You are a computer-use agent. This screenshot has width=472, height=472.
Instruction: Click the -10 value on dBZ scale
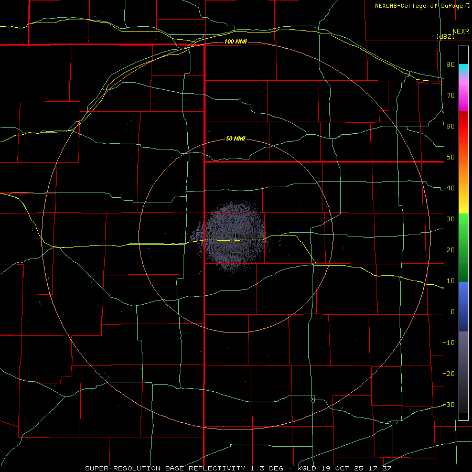click(448, 343)
